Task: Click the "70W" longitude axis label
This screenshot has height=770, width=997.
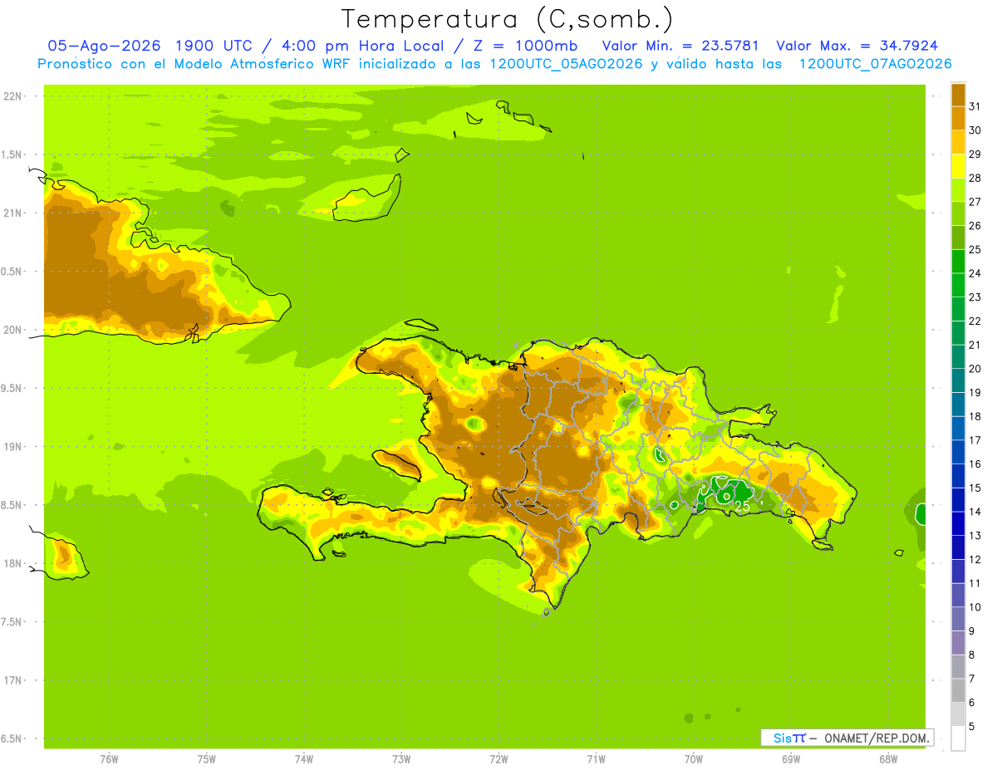Action: [693, 758]
